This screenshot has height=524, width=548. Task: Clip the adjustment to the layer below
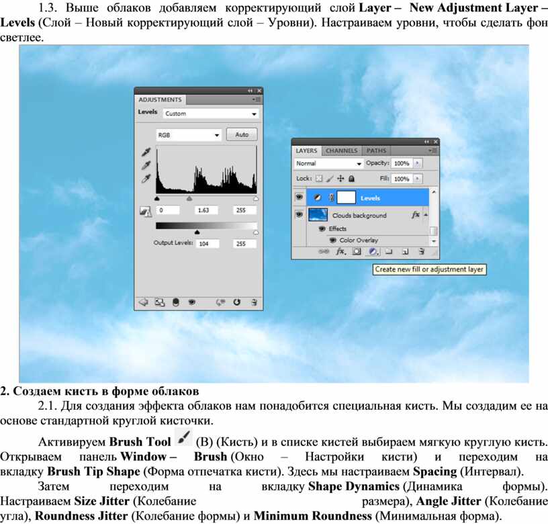176,302
